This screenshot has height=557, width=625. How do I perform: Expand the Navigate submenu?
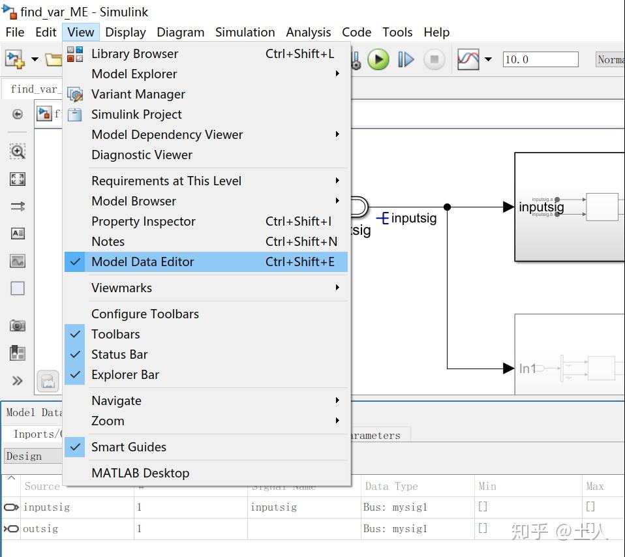[x=206, y=400]
